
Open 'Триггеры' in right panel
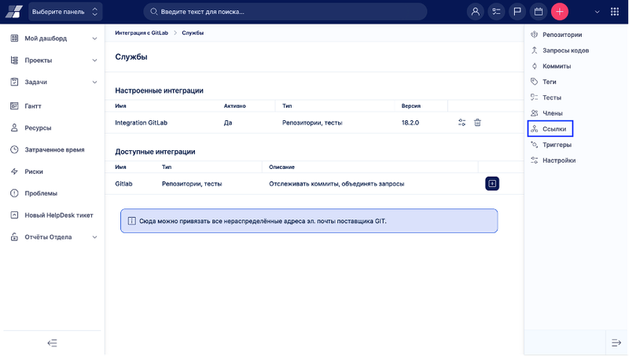click(x=557, y=145)
